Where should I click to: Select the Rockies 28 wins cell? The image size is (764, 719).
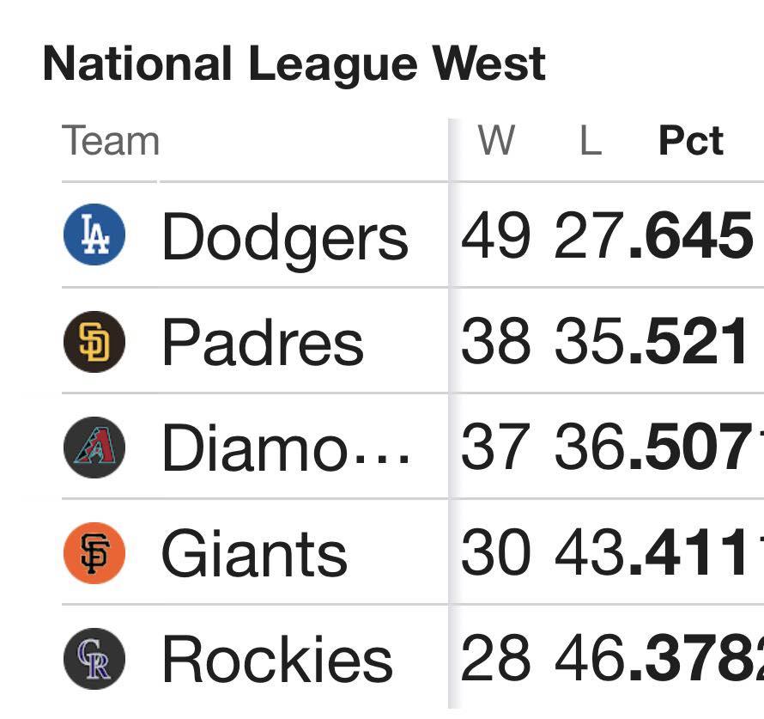[495, 658]
